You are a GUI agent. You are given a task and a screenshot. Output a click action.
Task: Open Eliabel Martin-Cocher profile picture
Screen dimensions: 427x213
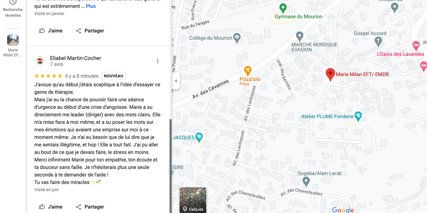point(40,61)
